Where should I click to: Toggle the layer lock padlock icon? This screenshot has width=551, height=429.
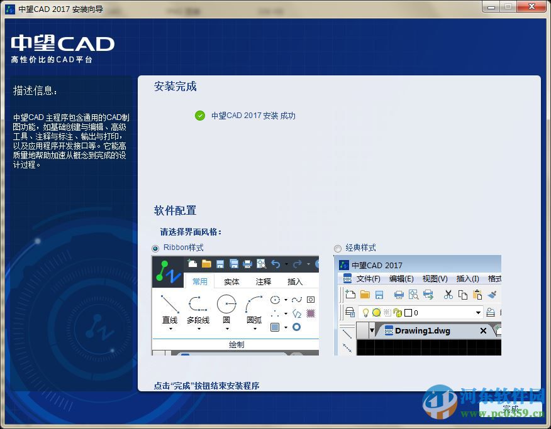pos(398,313)
